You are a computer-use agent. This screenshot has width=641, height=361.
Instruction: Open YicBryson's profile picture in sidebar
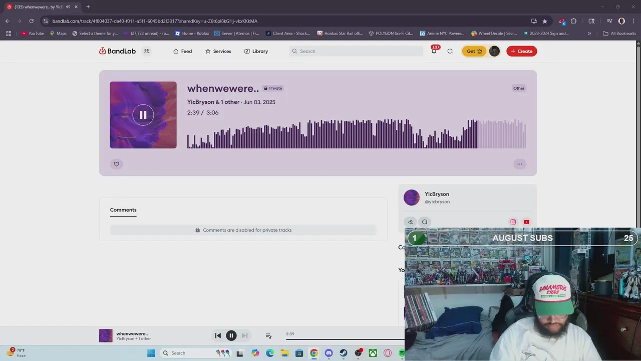coord(412,198)
